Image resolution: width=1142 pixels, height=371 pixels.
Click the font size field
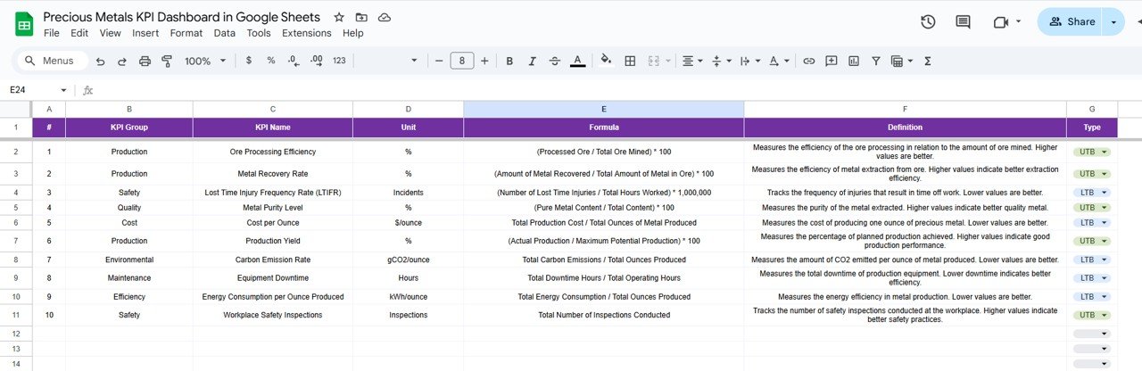click(461, 61)
